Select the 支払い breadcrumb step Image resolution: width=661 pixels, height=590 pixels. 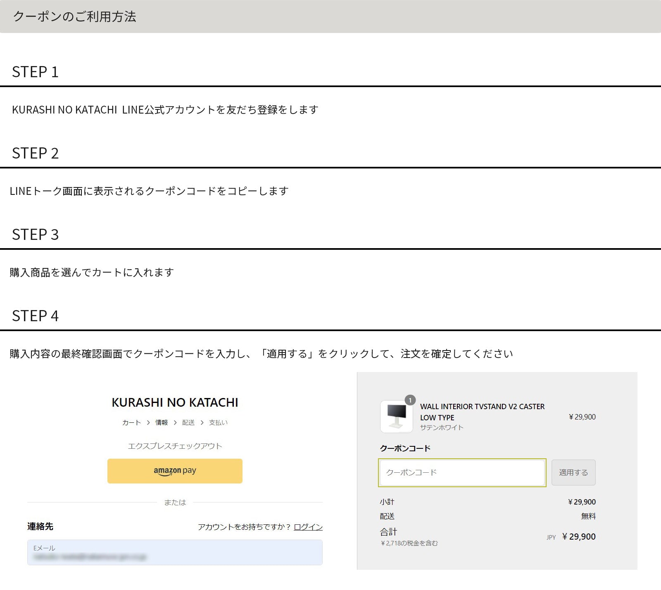[x=218, y=422]
